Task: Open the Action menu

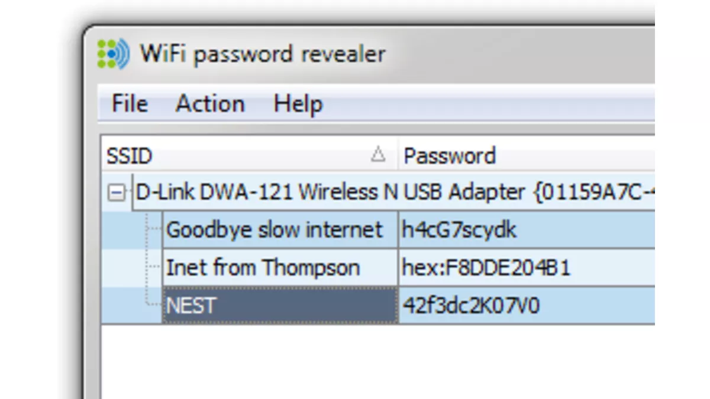Action: coord(210,103)
